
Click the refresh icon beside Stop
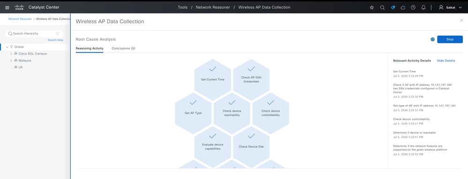click(432, 39)
